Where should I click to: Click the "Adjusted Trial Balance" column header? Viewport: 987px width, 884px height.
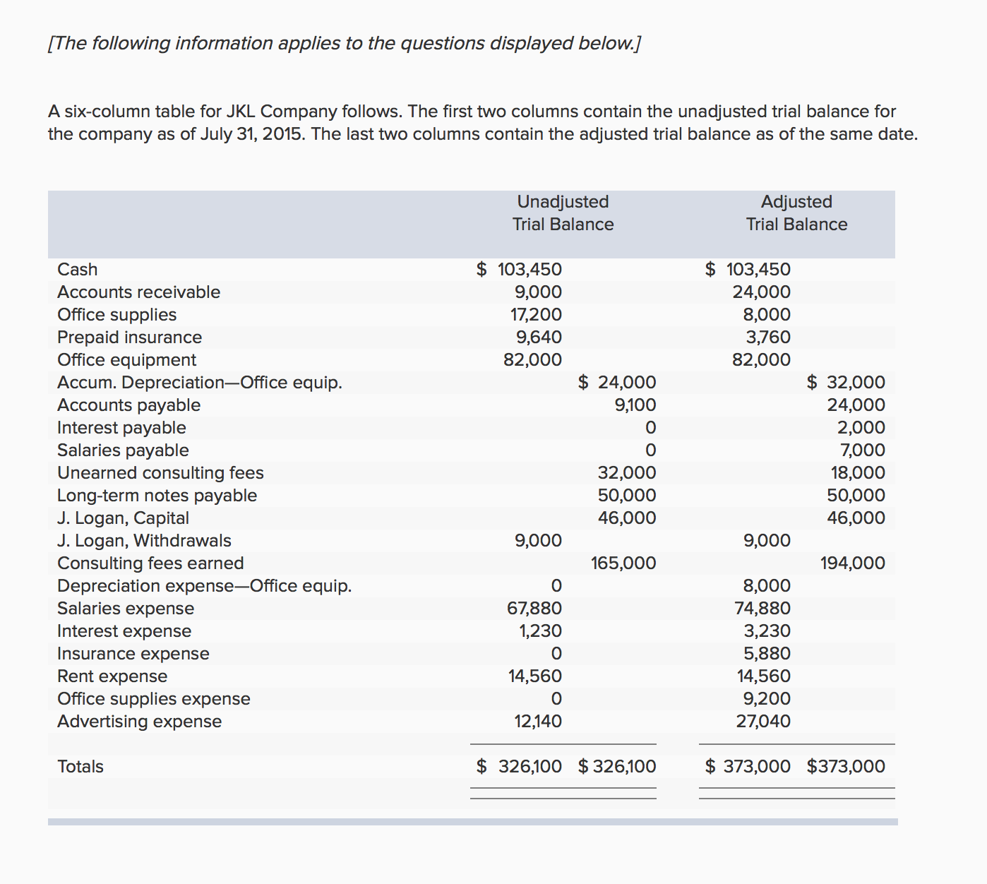point(796,213)
